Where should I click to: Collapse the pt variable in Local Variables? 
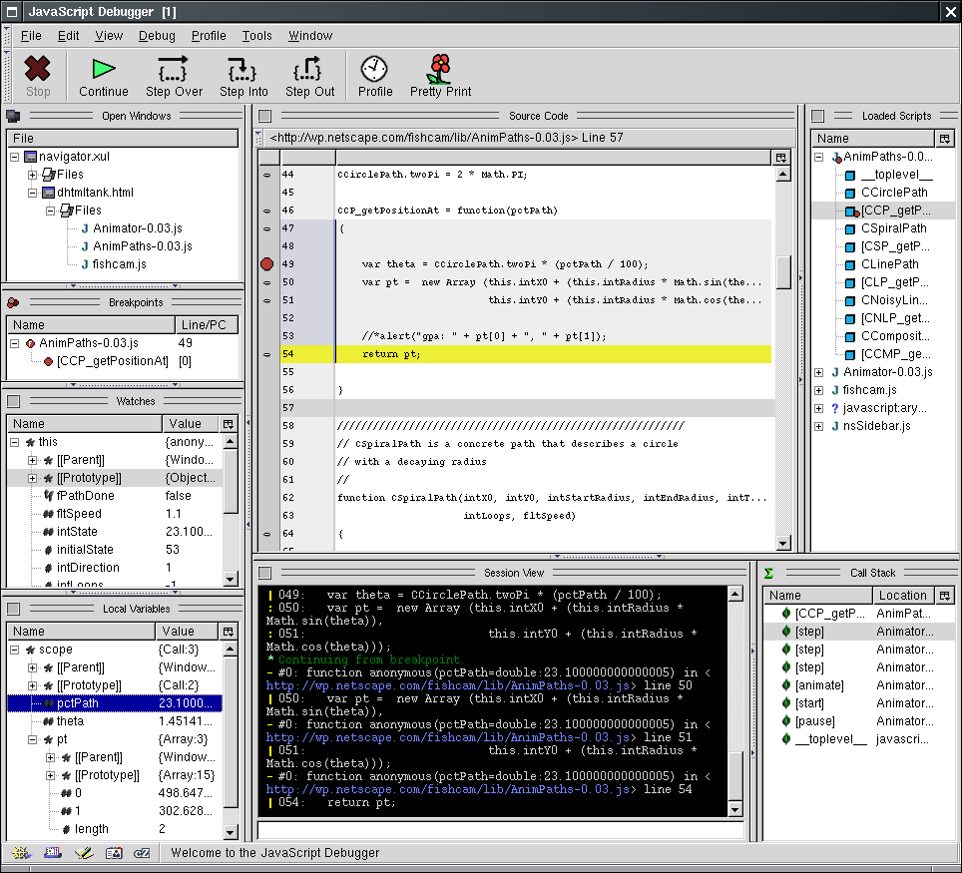click(x=33, y=739)
